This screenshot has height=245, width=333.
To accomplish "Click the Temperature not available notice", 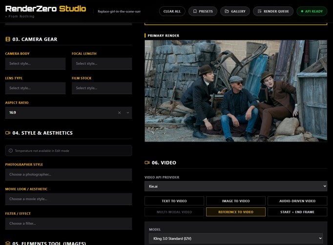I will (68, 150).
